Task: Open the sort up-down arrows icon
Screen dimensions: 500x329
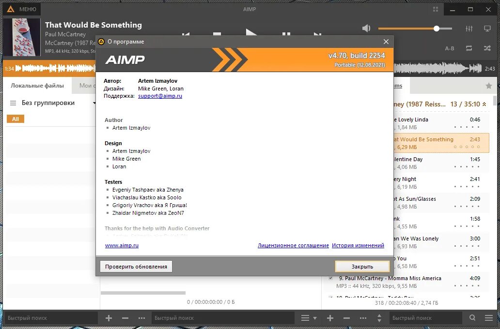Action: tap(379, 318)
